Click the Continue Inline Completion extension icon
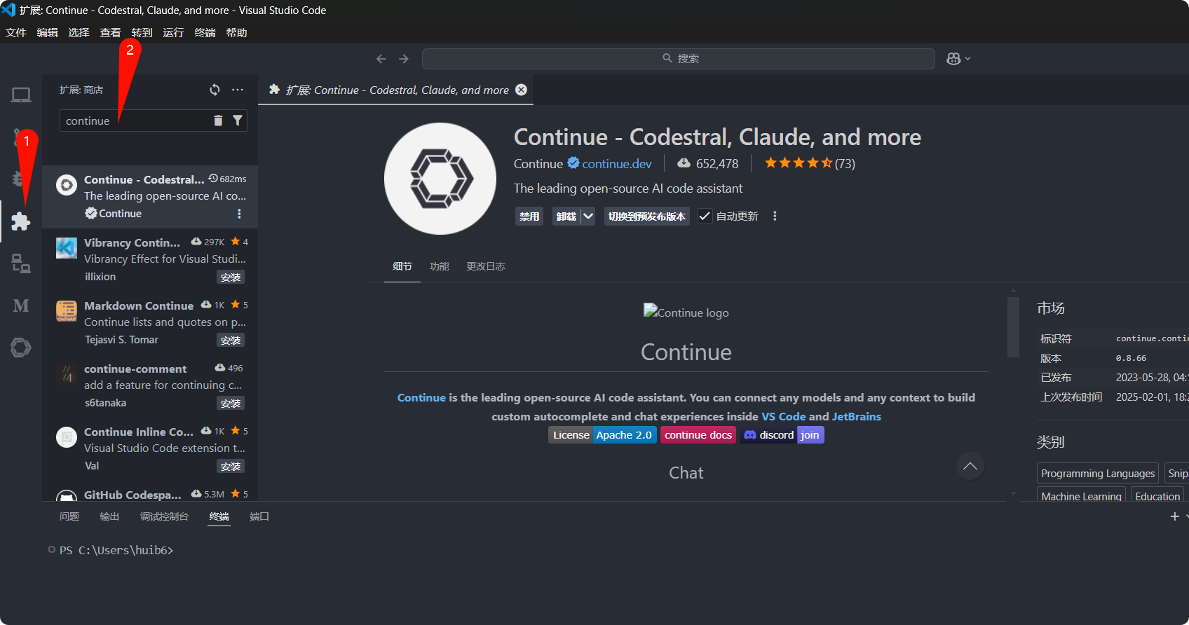This screenshot has width=1189, height=625. [x=67, y=437]
